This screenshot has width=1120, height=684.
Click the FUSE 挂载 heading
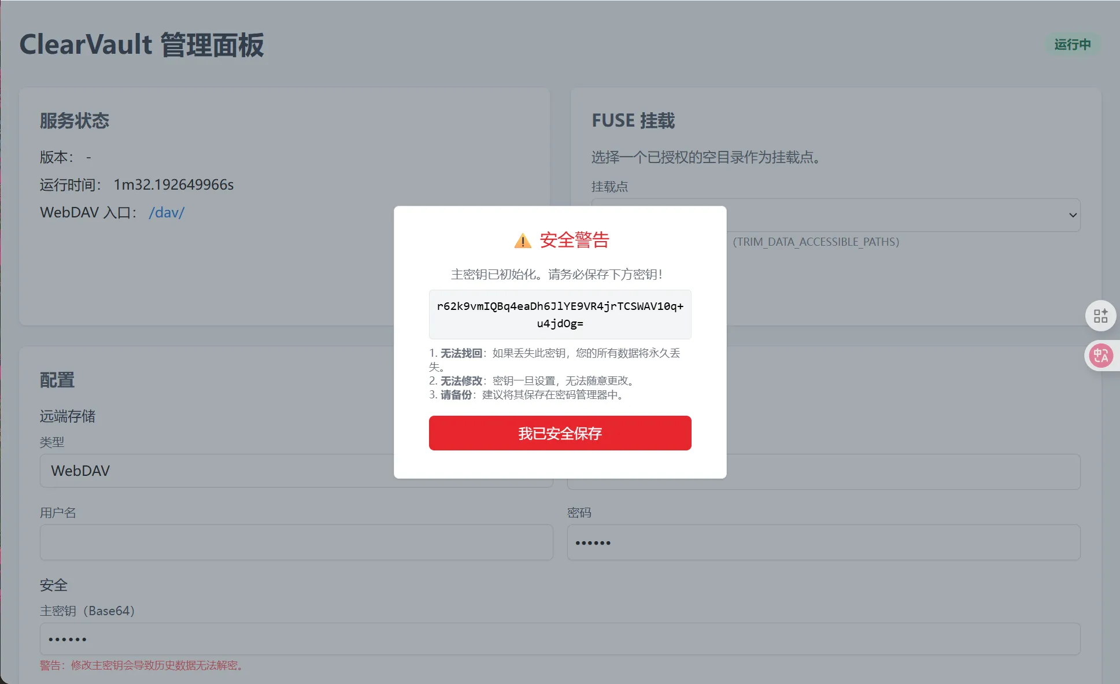(x=633, y=121)
